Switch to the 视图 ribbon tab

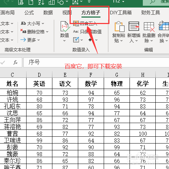coord(67,13)
